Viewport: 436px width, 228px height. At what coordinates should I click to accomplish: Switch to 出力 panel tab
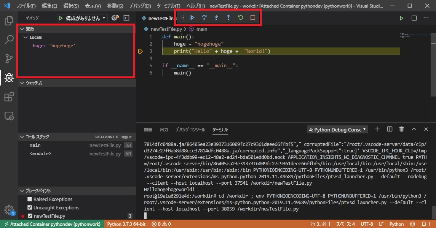click(164, 130)
